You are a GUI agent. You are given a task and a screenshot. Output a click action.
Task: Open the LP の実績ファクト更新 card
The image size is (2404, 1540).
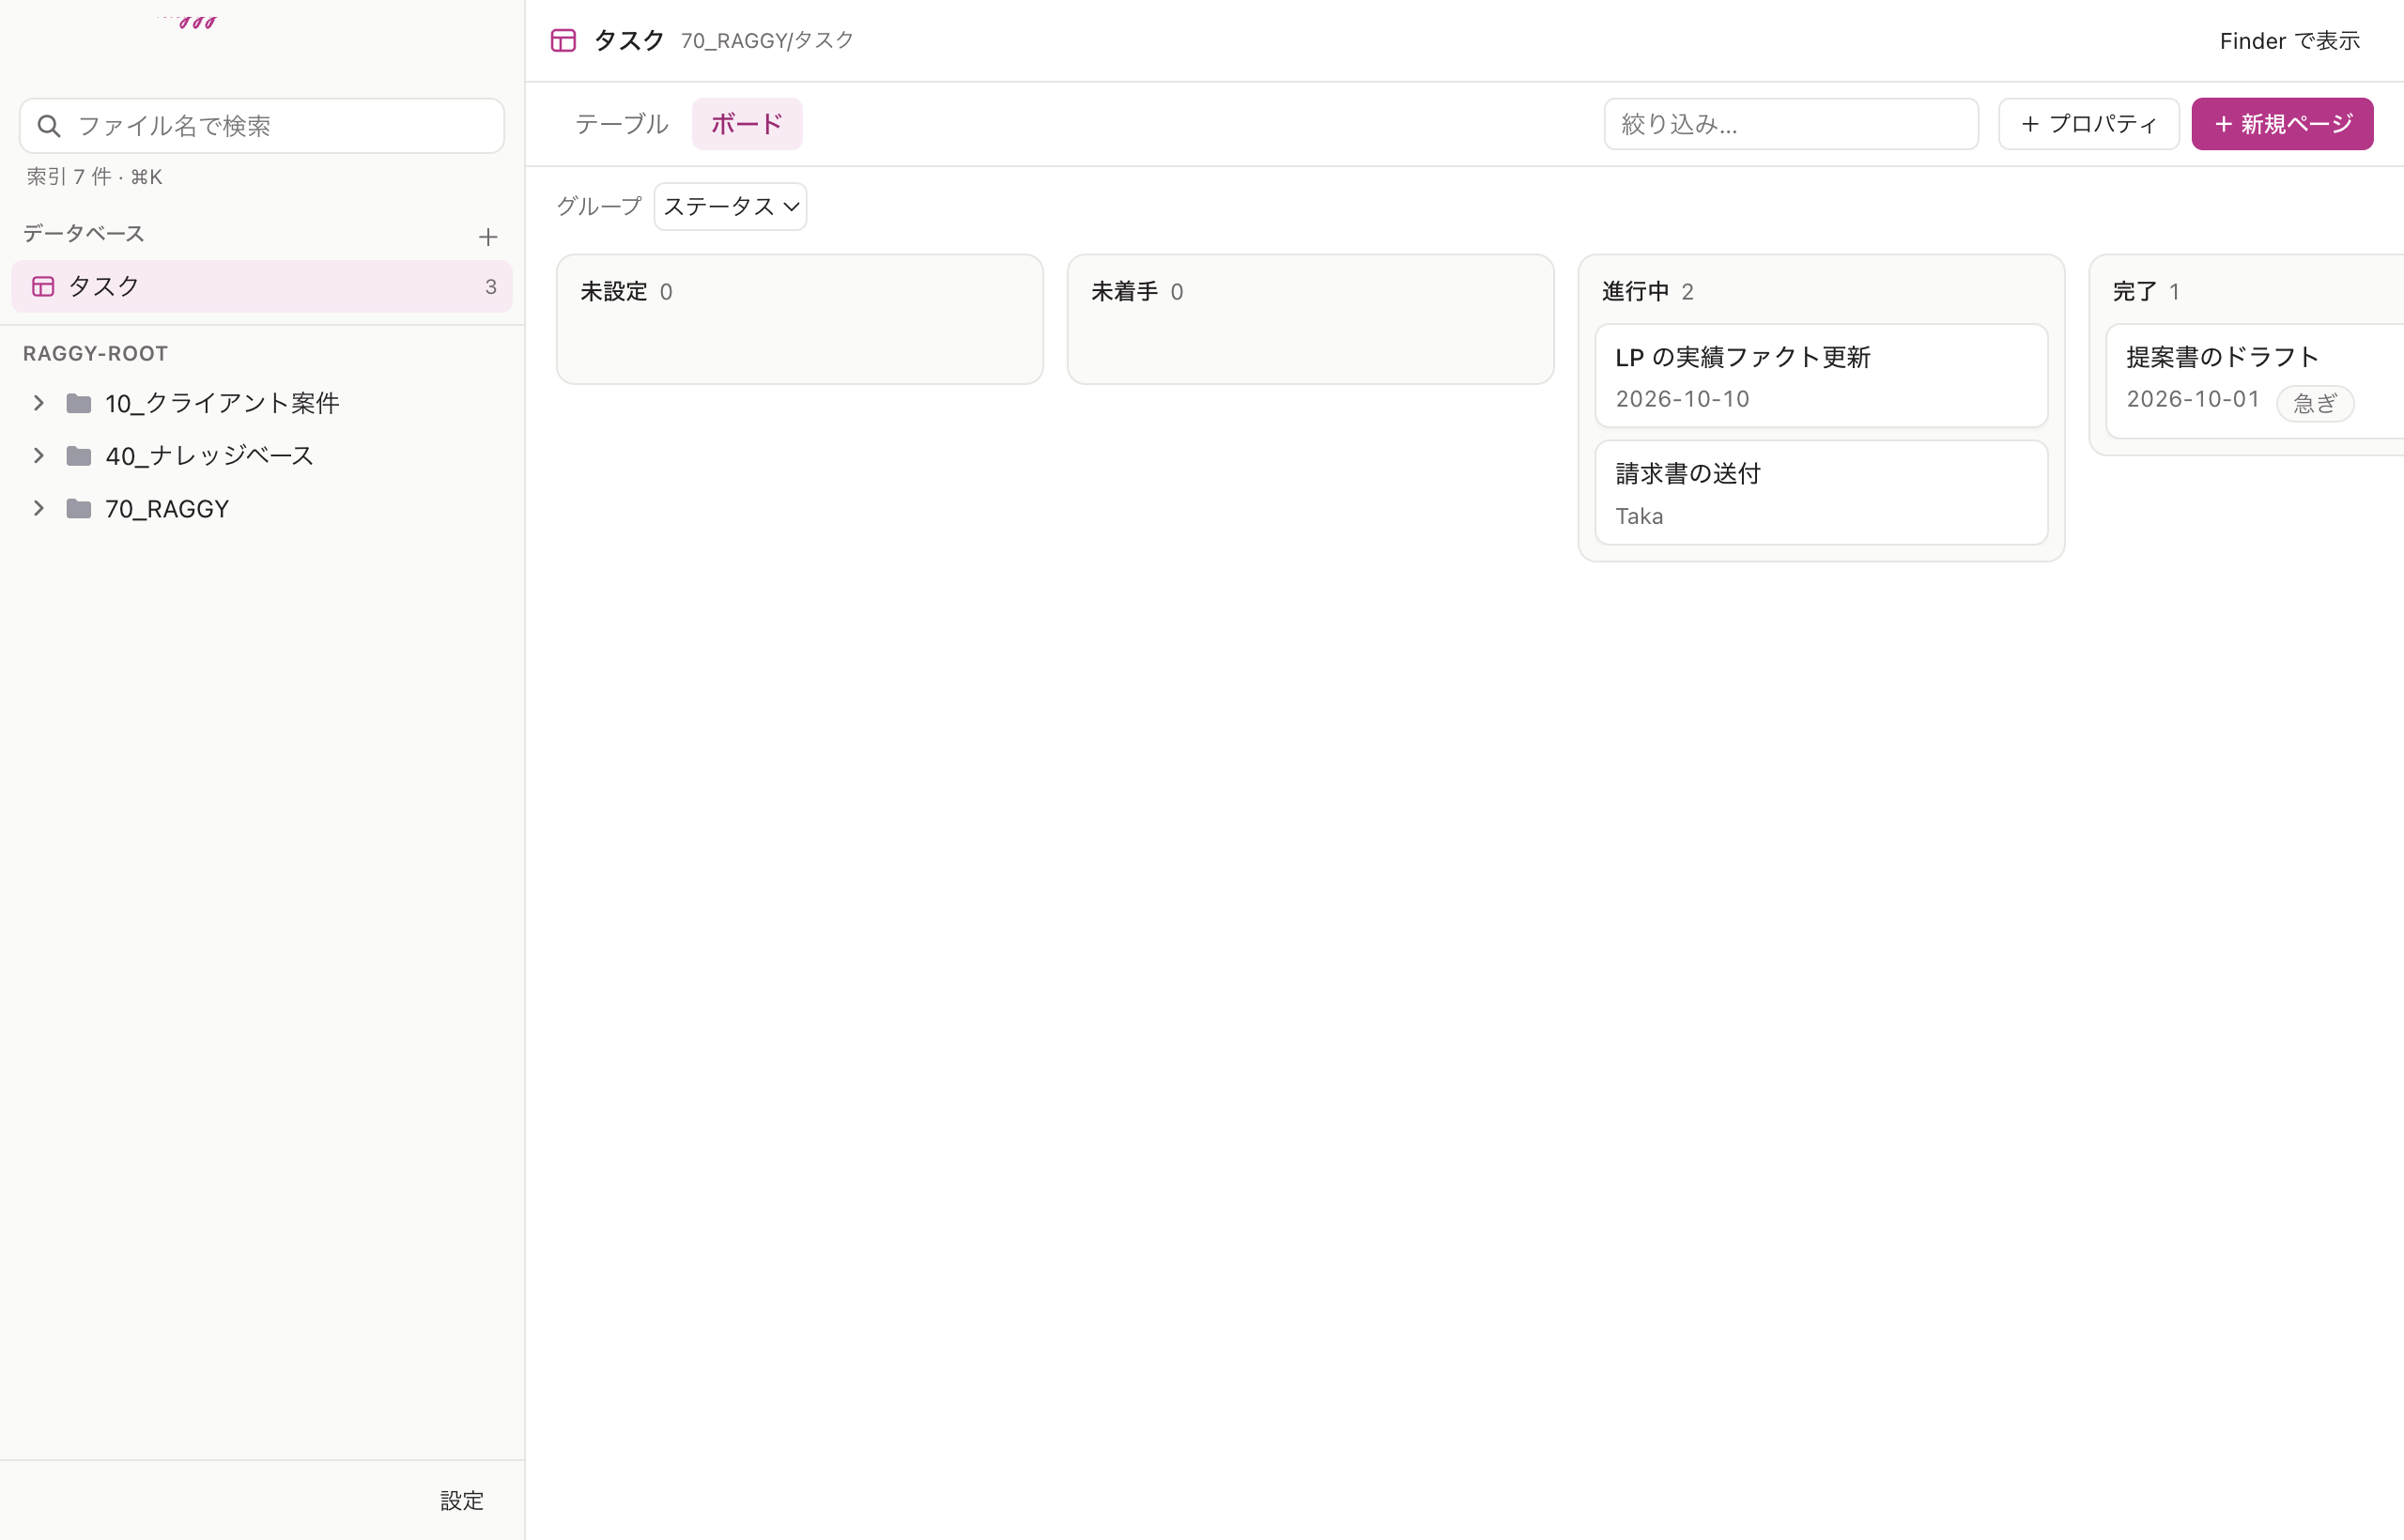tap(1821, 376)
